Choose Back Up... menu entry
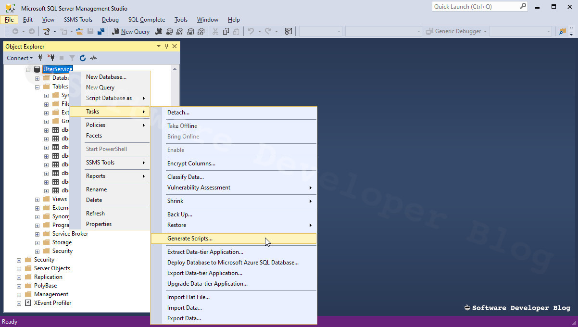The height and width of the screenshot is (327, 578). pos(234,214)
